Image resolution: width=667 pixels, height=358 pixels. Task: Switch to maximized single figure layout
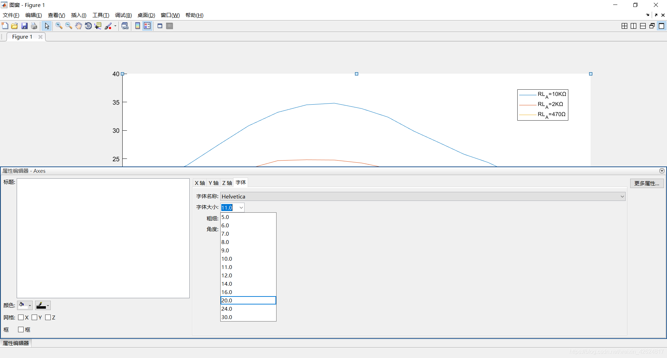click(661, 26)
